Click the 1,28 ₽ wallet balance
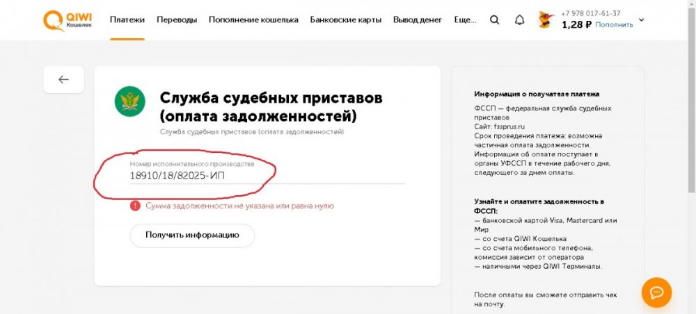 coord(576,25)
